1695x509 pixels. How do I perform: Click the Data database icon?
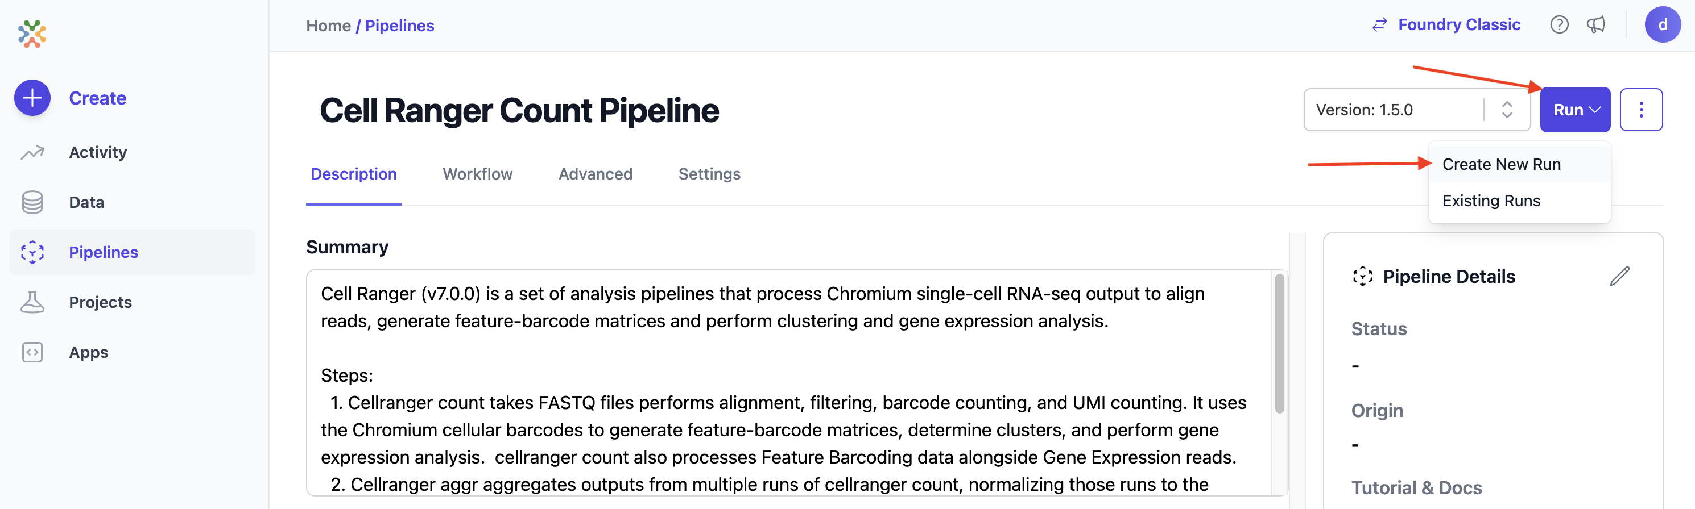[32, 202]
